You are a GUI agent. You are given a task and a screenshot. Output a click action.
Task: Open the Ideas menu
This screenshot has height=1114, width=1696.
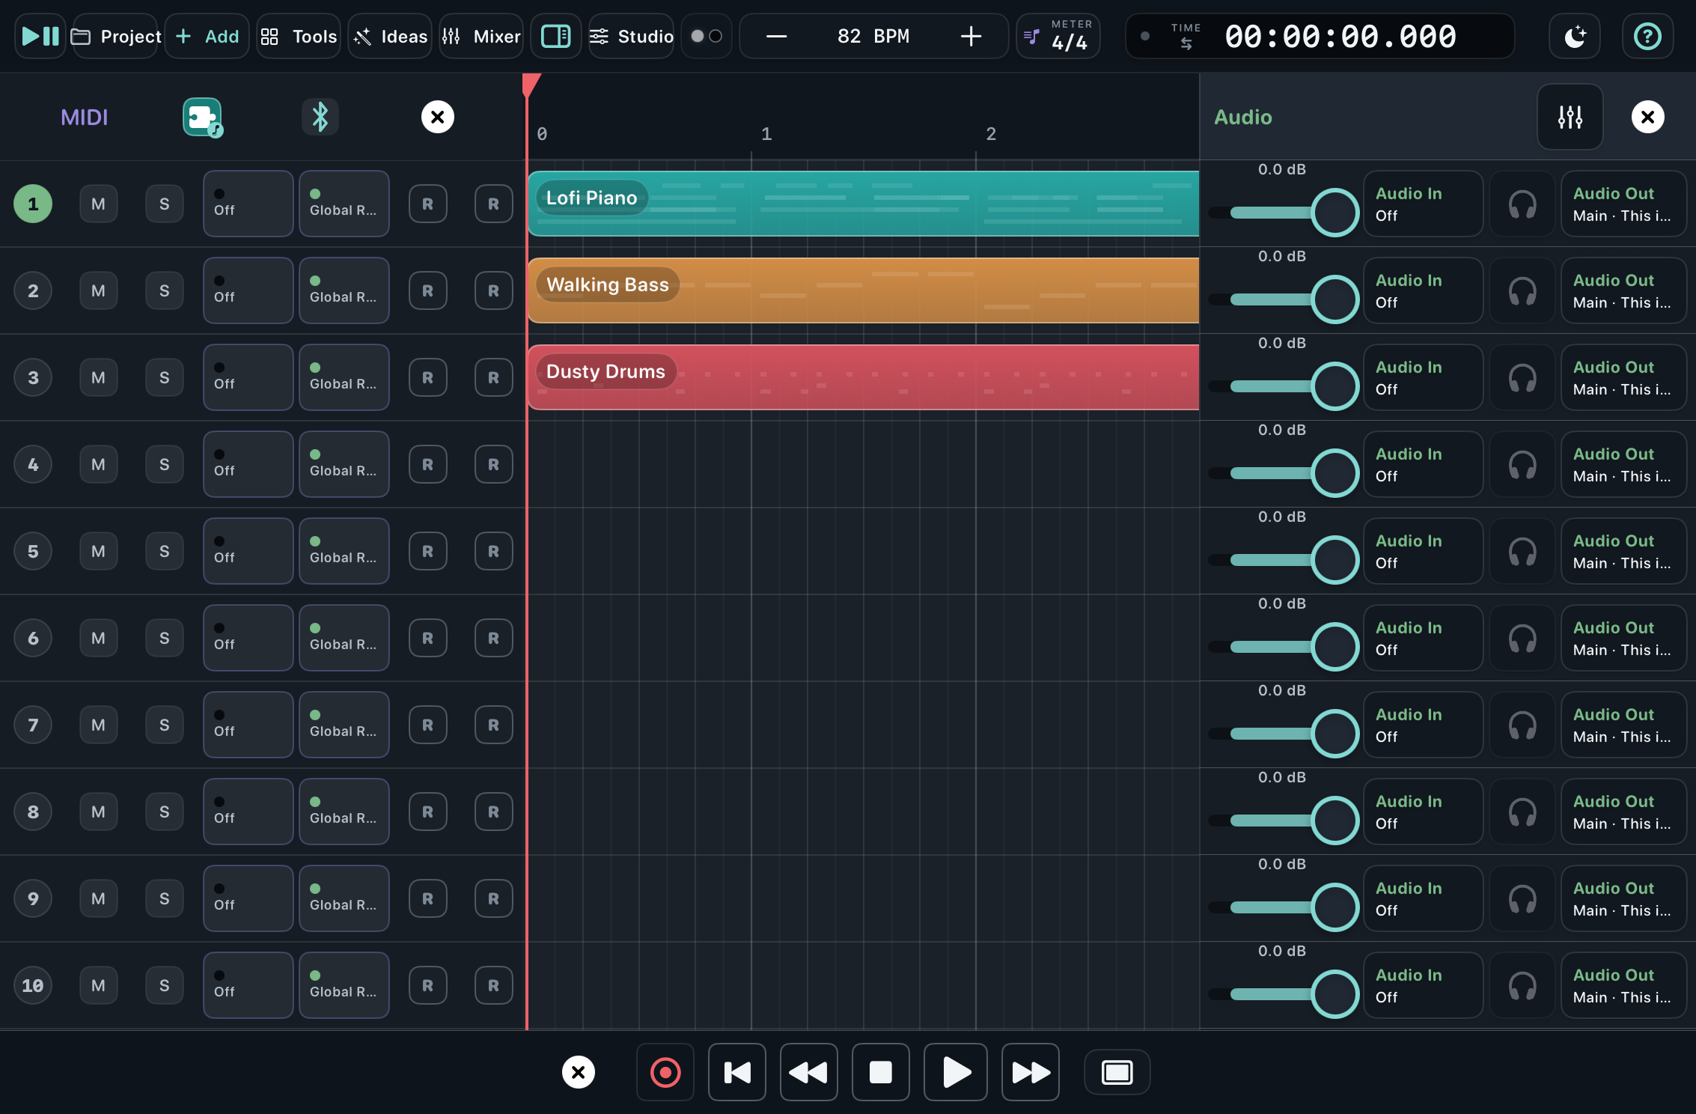point(390,36)
